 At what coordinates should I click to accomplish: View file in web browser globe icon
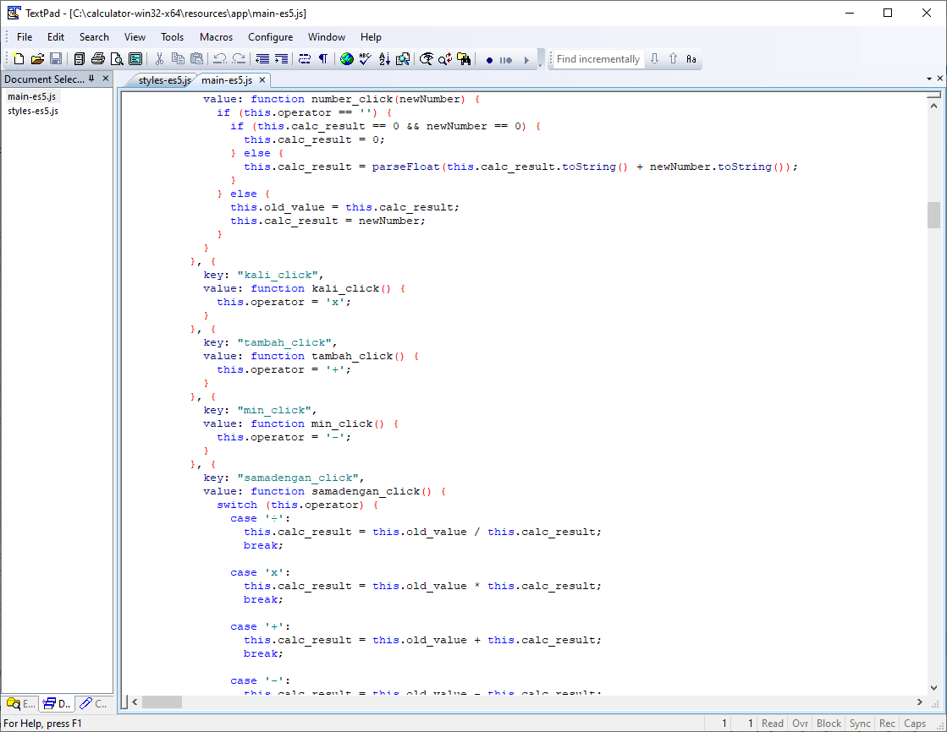(x=347, y=59)
